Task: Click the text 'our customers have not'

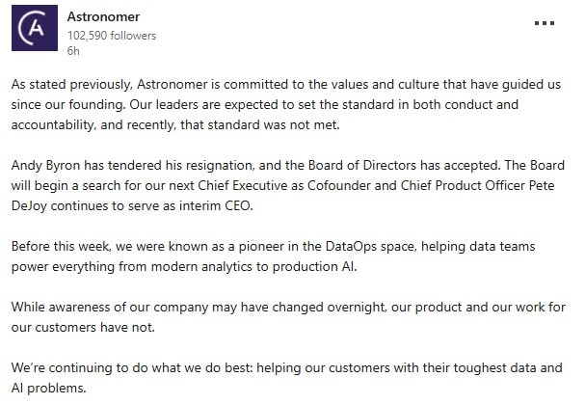Action: coord(83,328)
